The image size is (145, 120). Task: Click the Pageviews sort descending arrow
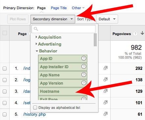(x=142, y=33)
